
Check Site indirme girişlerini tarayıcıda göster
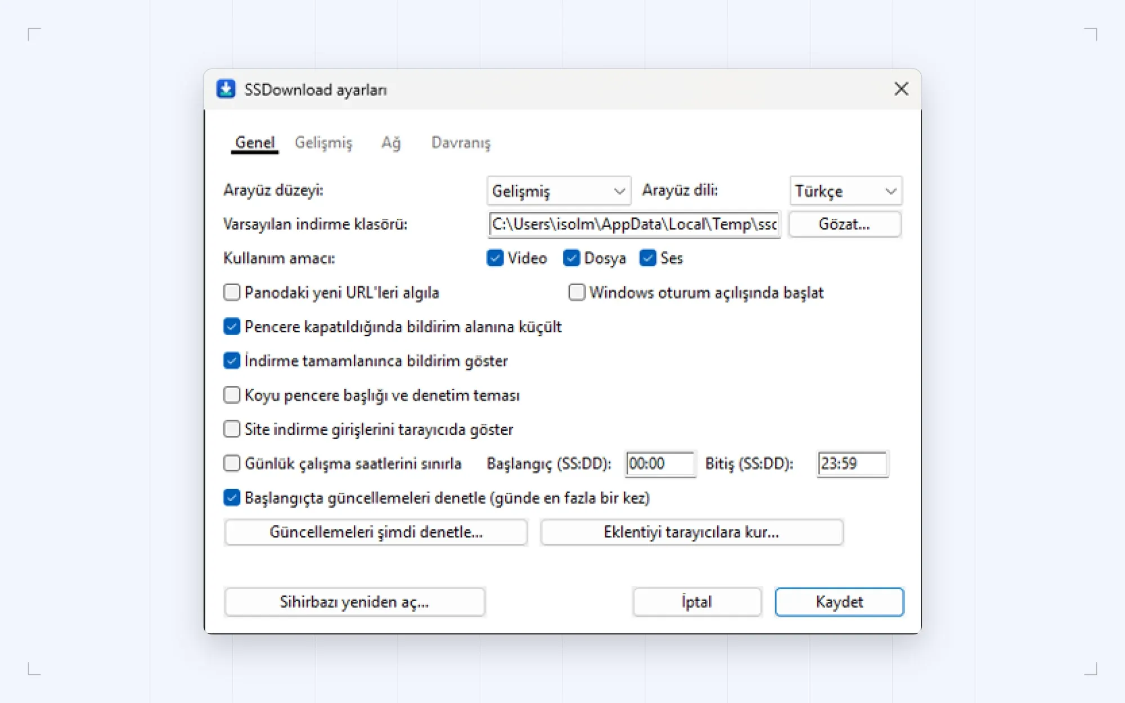(232, 429)
